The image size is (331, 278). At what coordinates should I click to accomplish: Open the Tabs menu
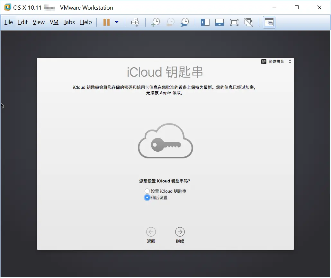click(69, 22)
